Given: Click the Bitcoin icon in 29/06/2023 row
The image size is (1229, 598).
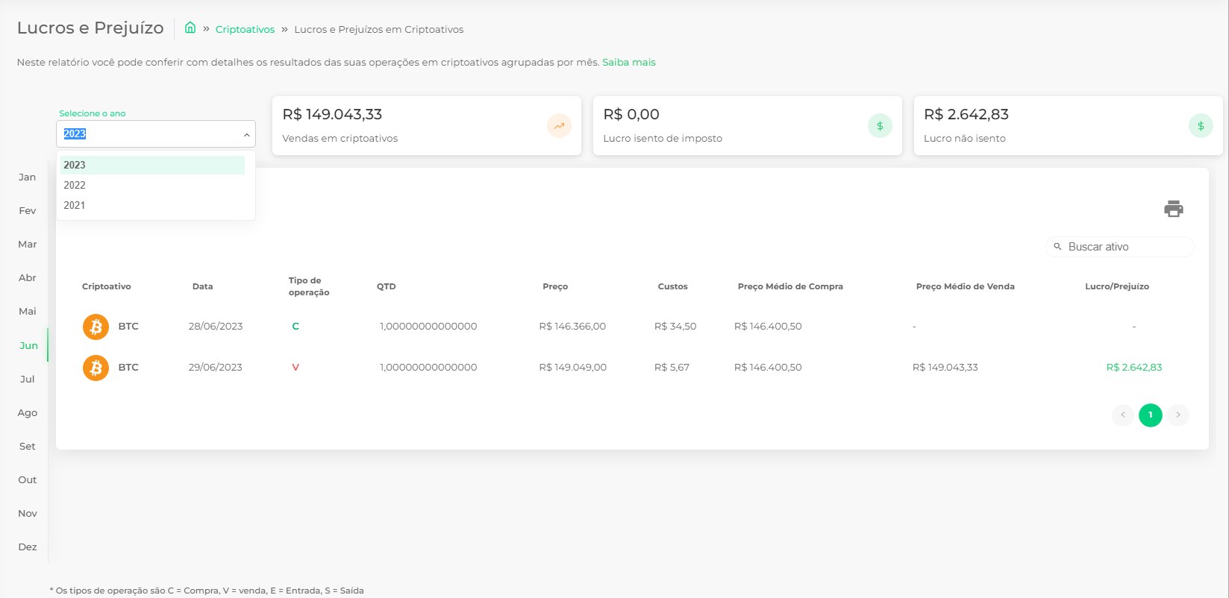Looking at the screenshot, I should pyautogui.click(x=96, y=368).
